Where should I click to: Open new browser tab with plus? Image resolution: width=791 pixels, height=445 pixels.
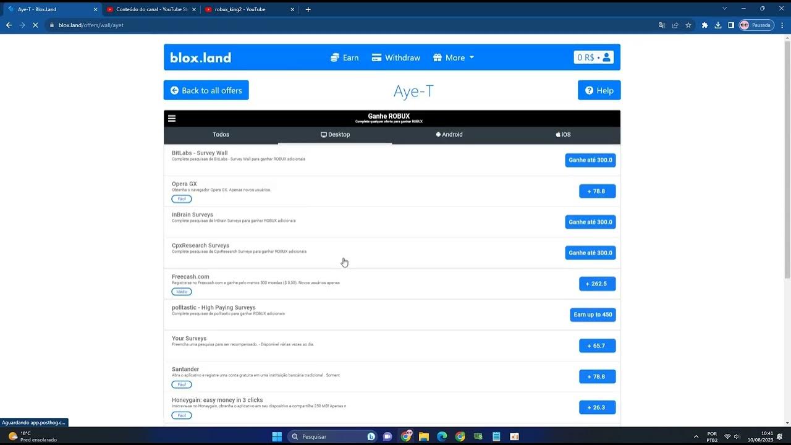(x=308, y=9)
